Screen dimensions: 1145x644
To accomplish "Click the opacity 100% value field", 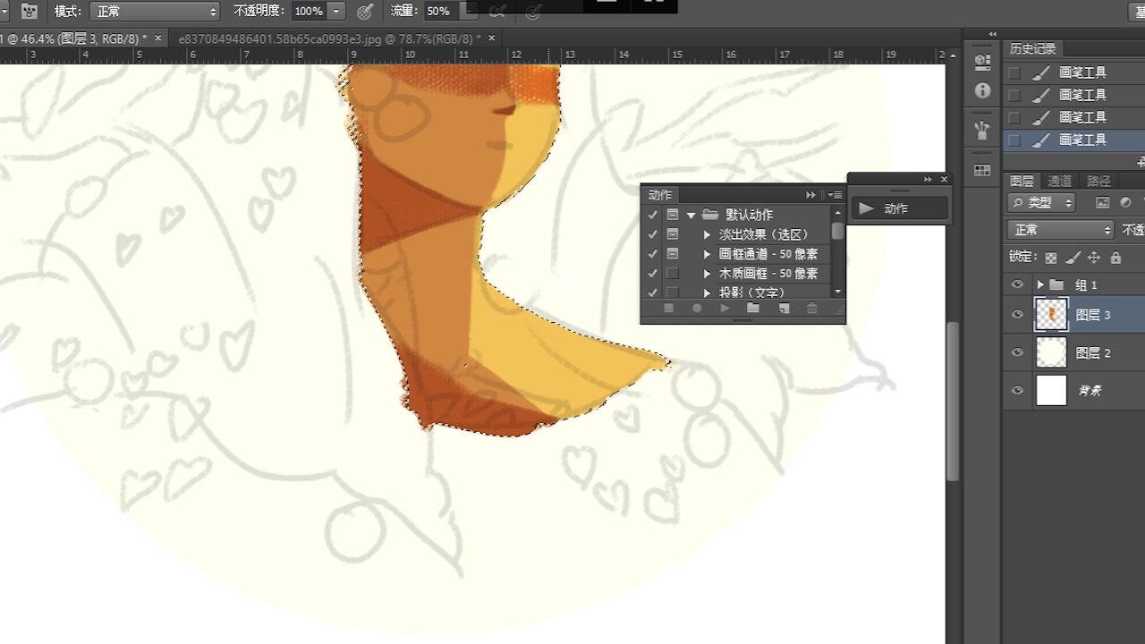I will [309, 12].
